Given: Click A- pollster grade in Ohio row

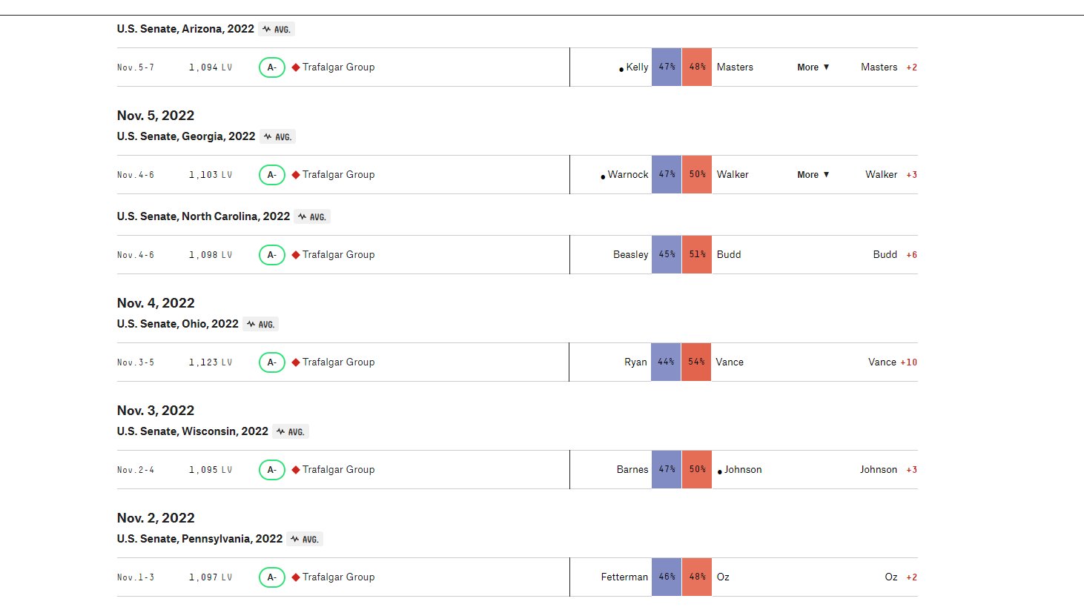Looking at the screenshot, I should click(x=272, y=362).
